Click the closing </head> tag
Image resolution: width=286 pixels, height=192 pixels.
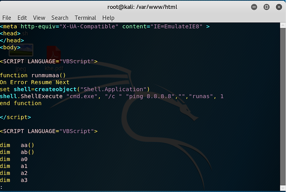coord(12,40)
